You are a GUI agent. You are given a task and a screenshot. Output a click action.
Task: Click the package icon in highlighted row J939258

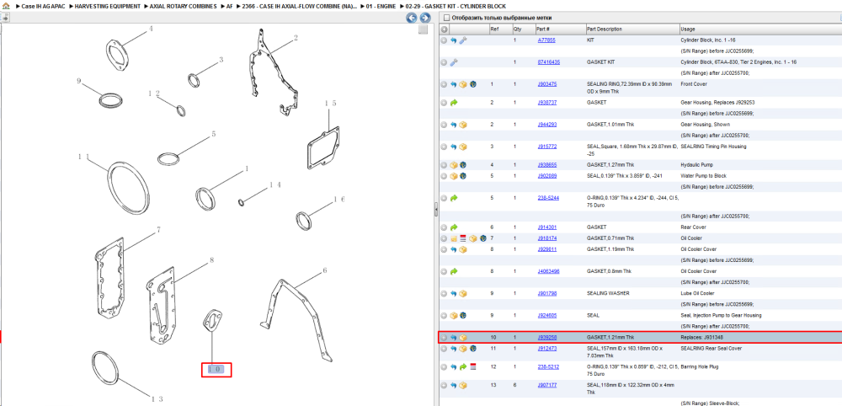[x=463, y=337]
